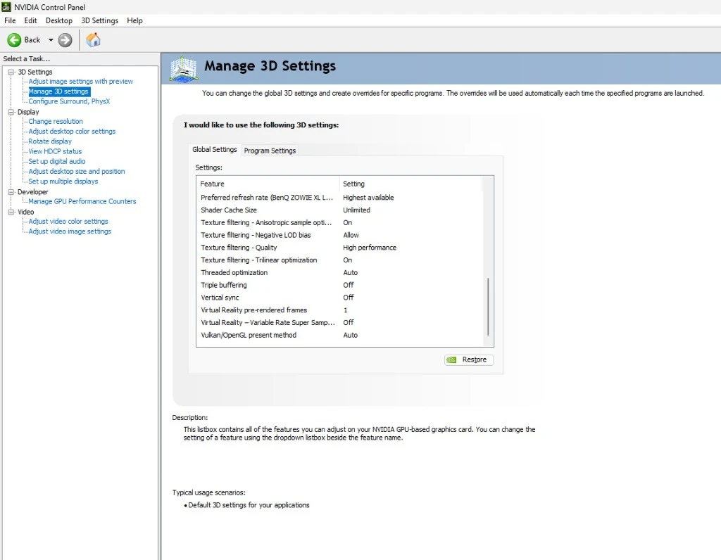Open the 3D Settings menu

99,20
